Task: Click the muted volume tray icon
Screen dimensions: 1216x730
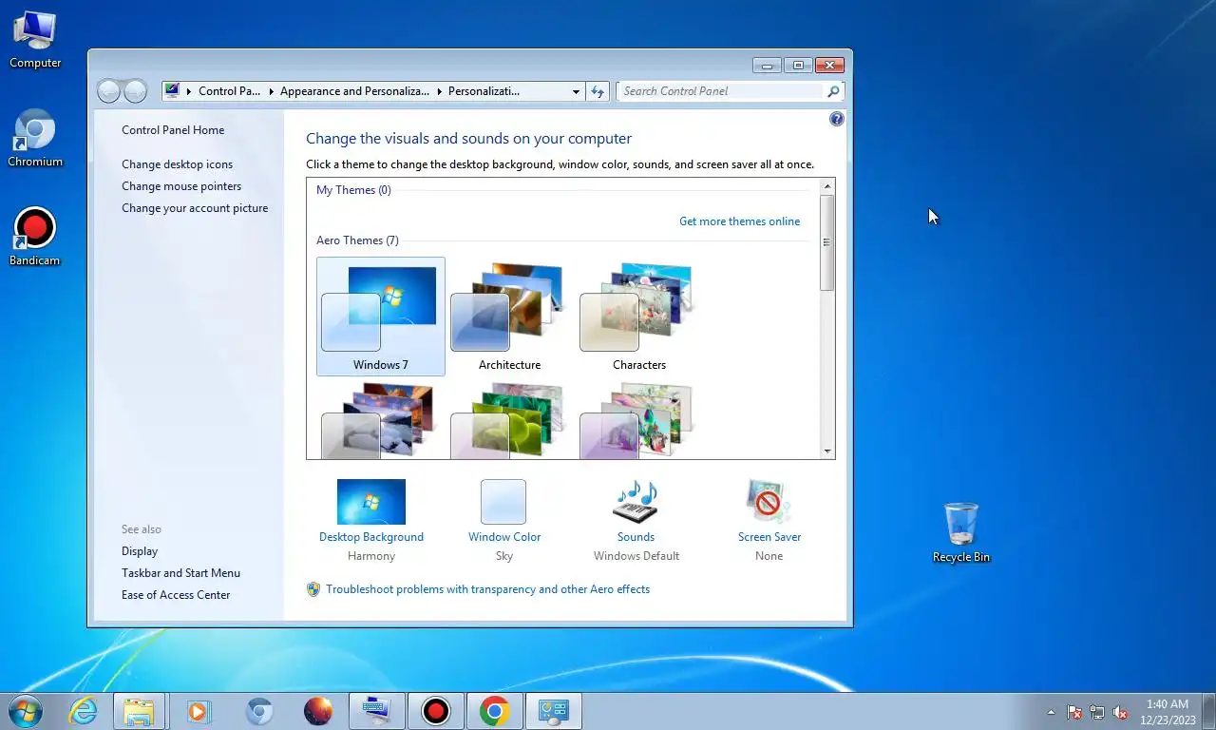Action: pyautogui.click(x=1120, y=712)
